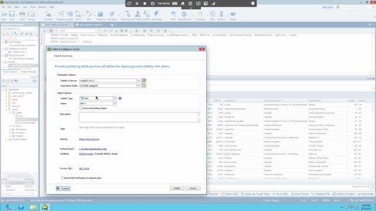Click the Connect toolbar icon
Screen dimensions: 376x211
[48, 16]
